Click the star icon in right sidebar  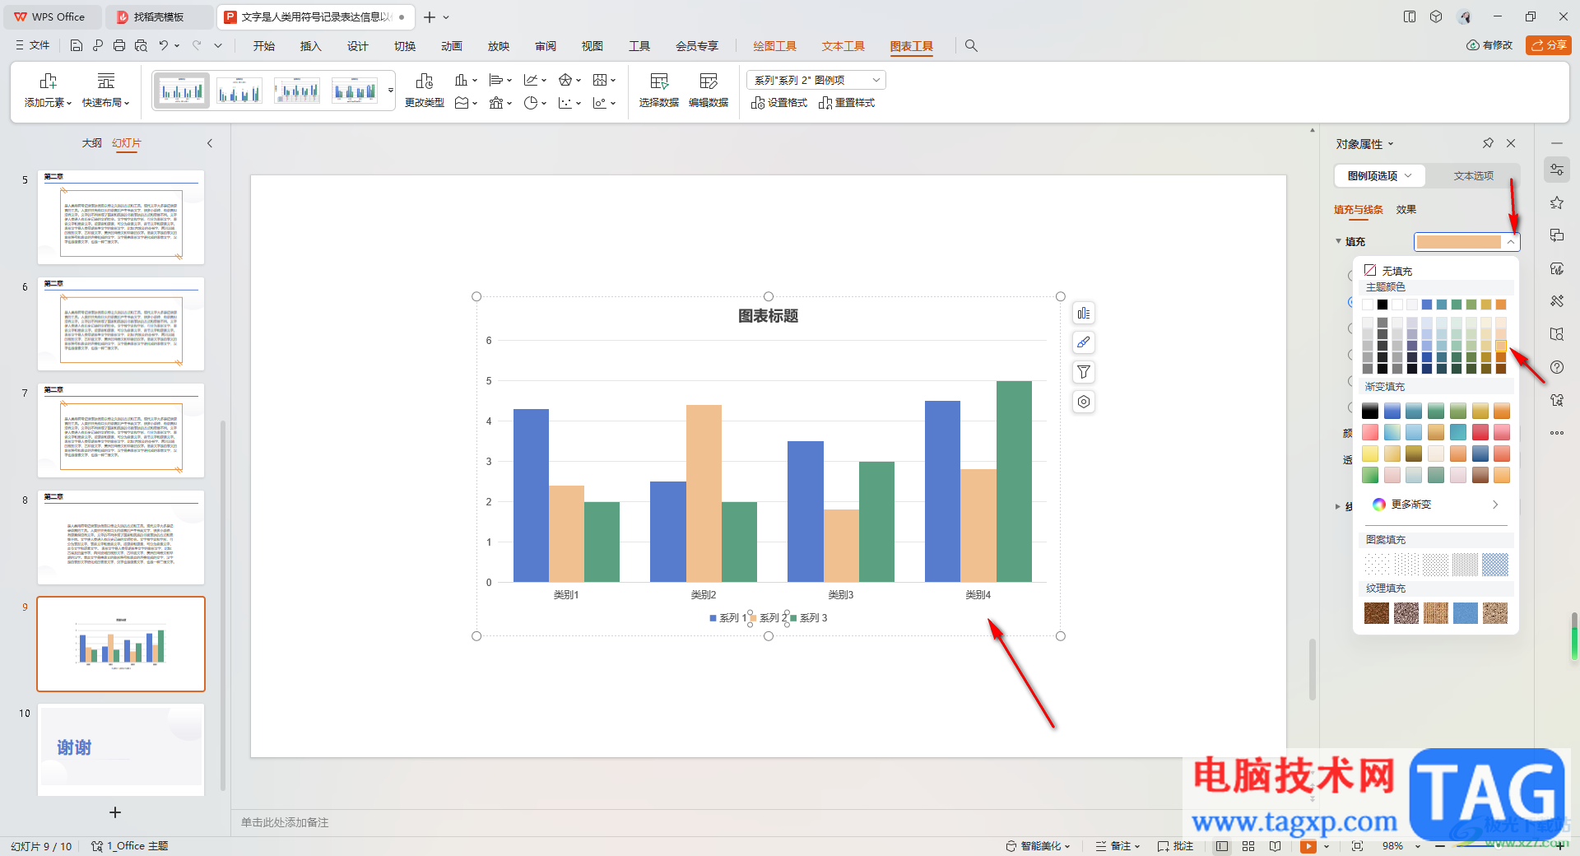point(1557,202)
